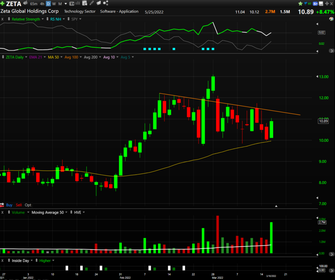Select the D daily timeframe
The image size is (335, 280).
48,4
